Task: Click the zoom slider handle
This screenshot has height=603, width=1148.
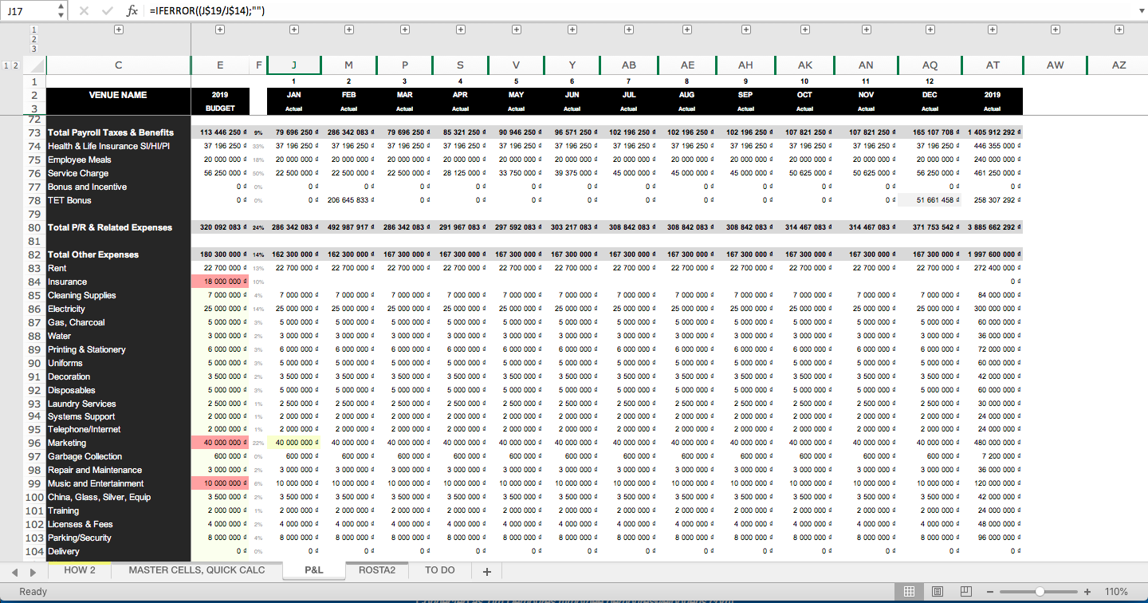Action: pyautogui.click(x=1040, y=592)
